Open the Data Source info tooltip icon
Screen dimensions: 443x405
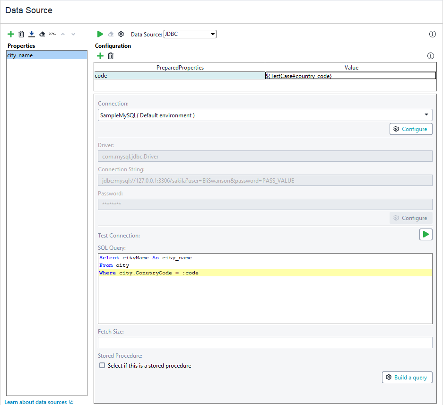[x=432, y=34]
